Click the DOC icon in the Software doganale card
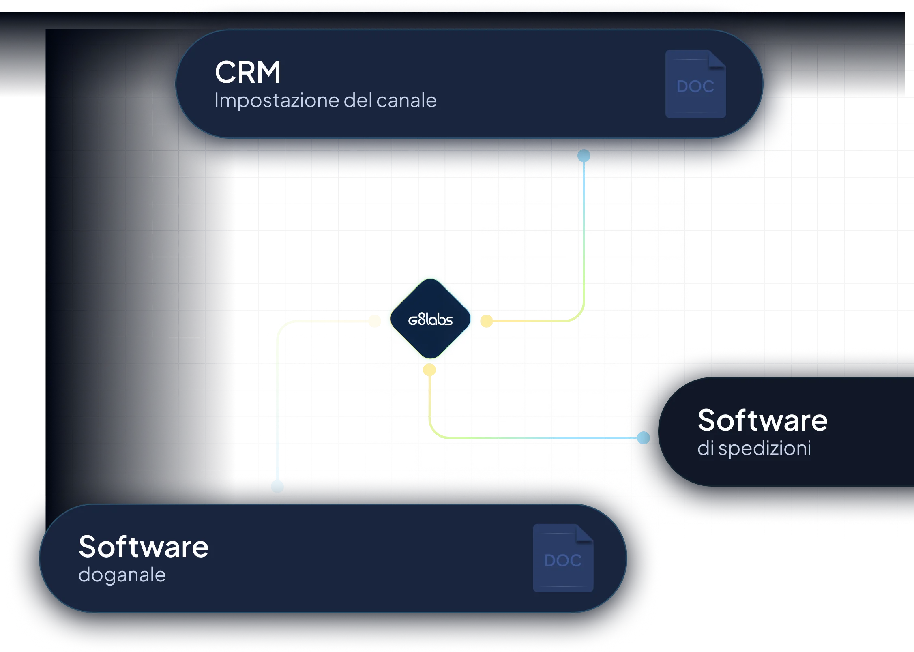The height and width of the screenshot is (652, 914). 563,558
